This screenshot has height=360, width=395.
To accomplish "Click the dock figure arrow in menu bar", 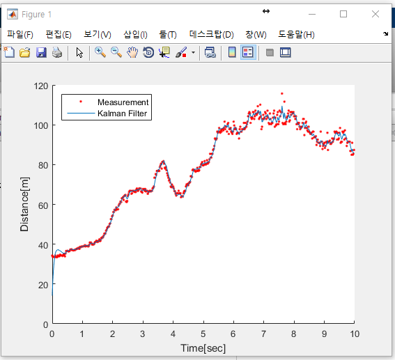I will click(x=385, y=33).
